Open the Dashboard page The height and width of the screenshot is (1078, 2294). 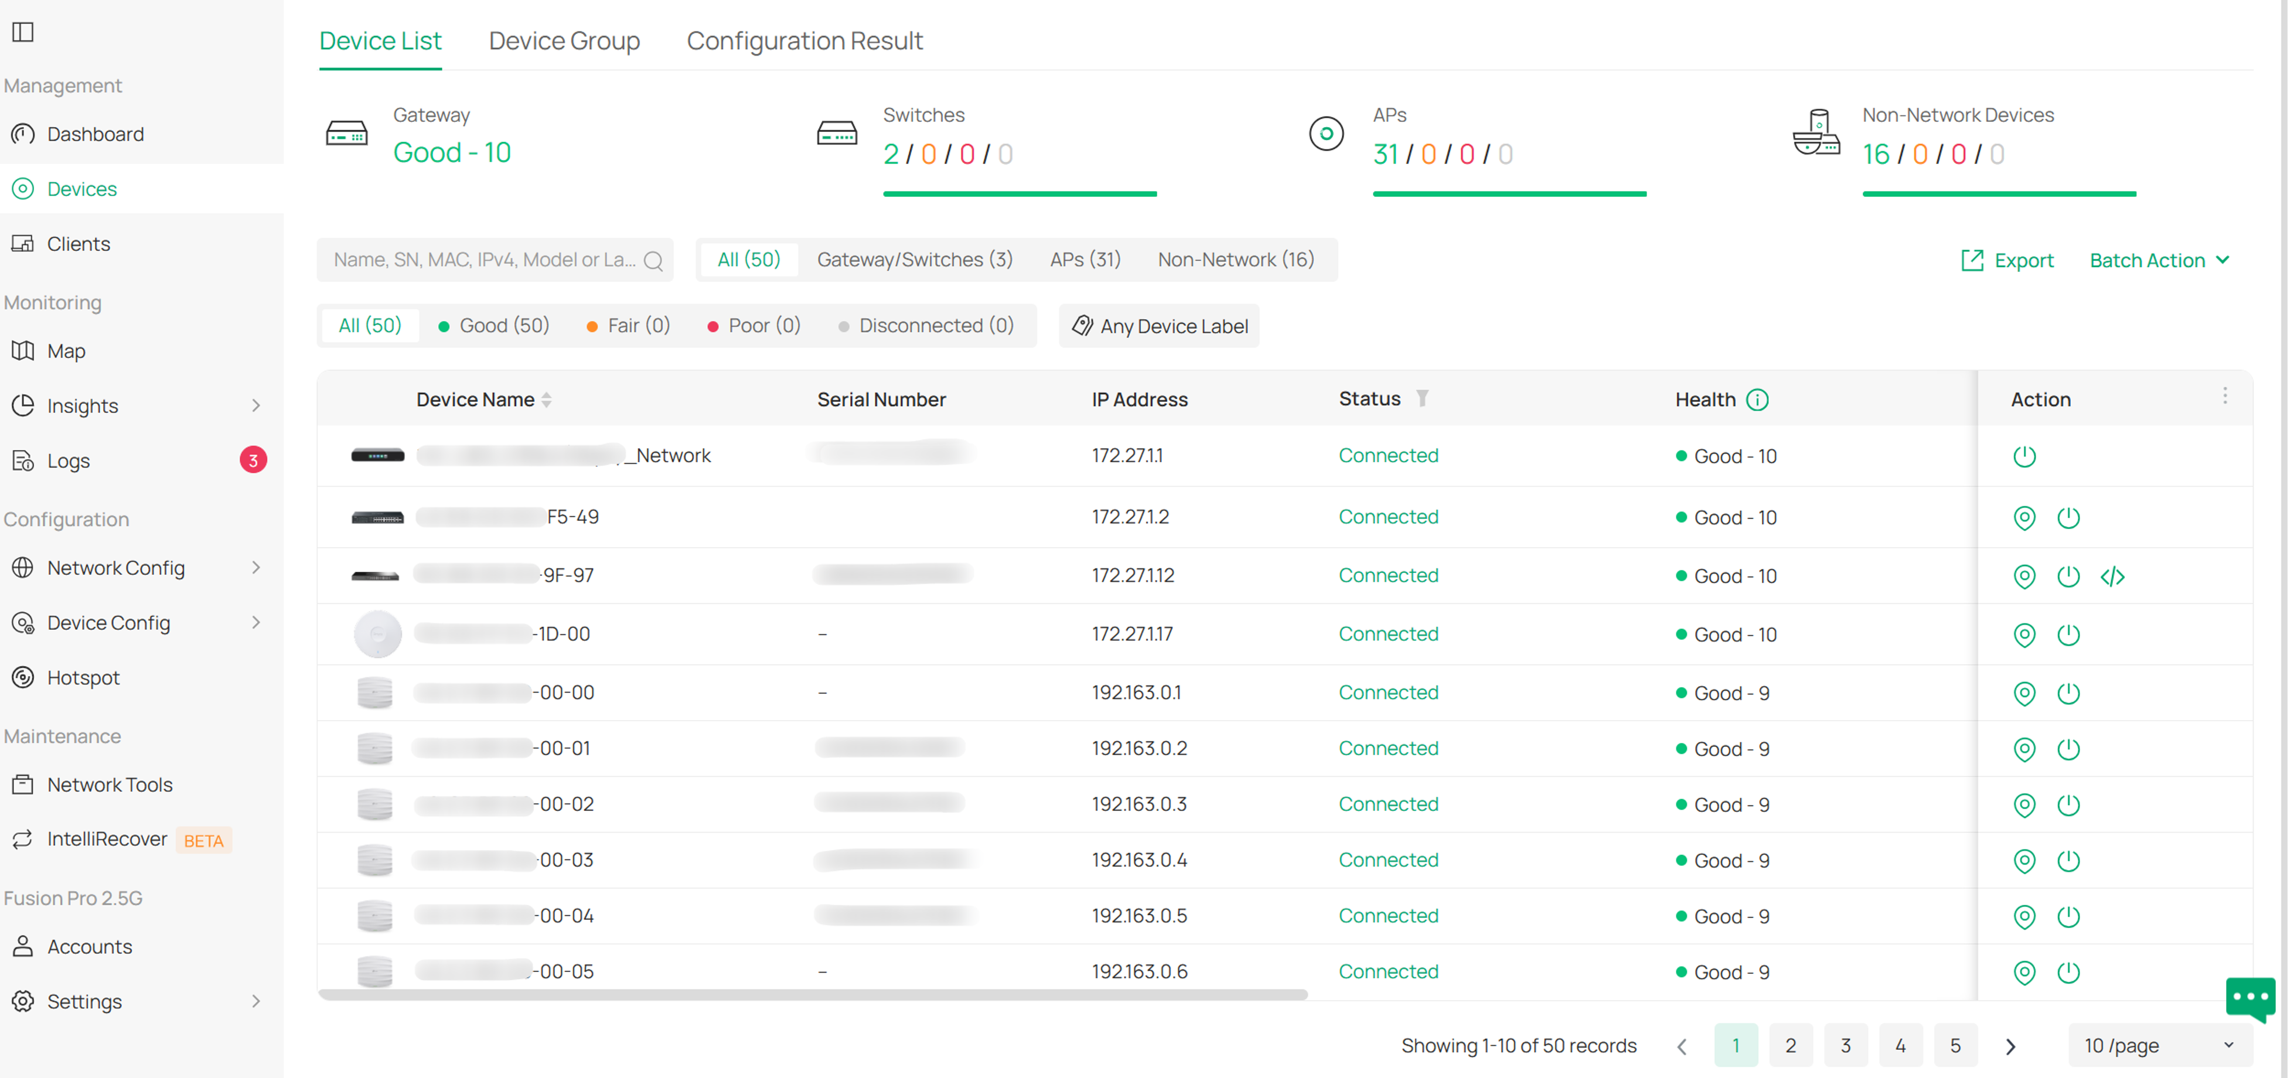[x=96, y=134]
